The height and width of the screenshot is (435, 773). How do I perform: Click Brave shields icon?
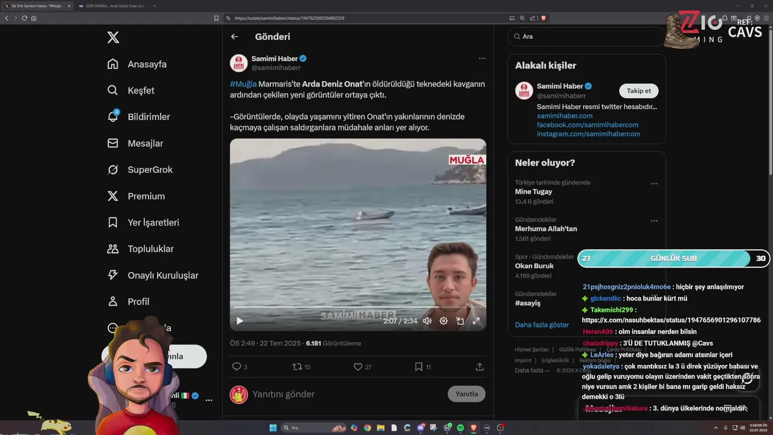544,18
